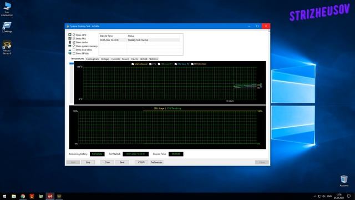Open the Preferences dialog
This screenshot has width=355, height=200.
(156, 162)
